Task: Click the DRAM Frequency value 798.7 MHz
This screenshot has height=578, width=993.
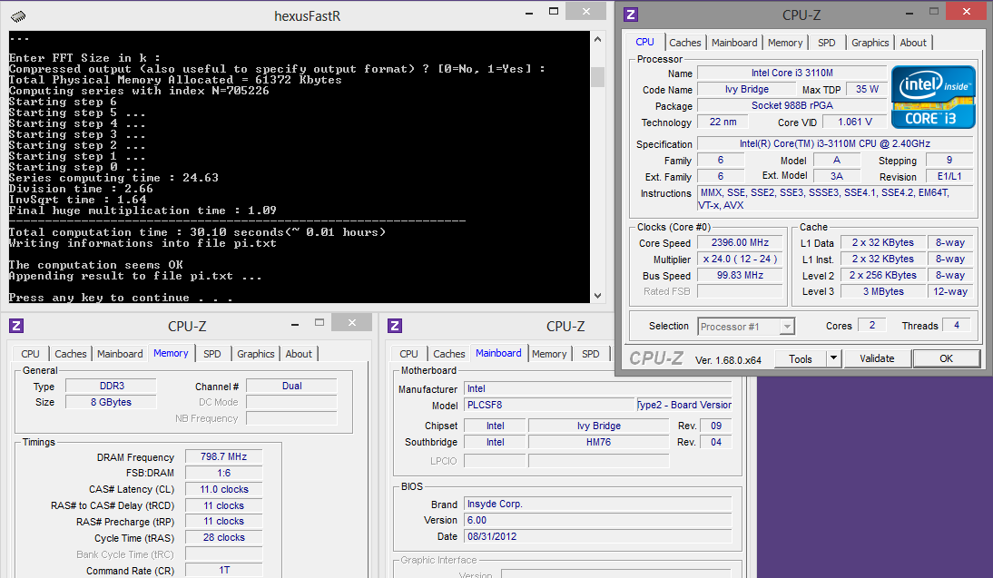Action: point(223,456)
